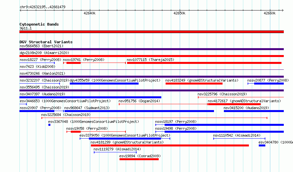Click the blue bar of nsv968647 (Sudmant2013)

(139, 111)
